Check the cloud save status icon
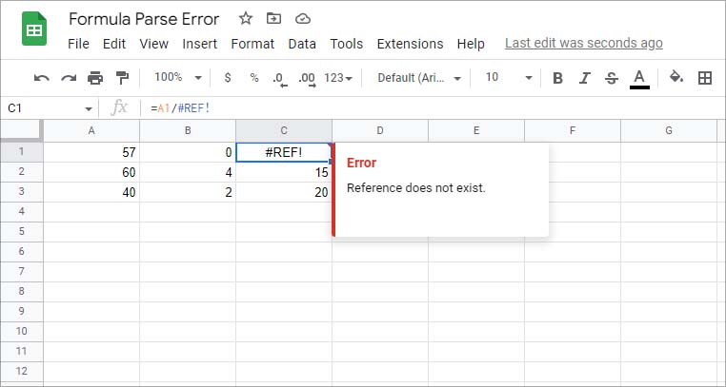 [x=302, y=19]
